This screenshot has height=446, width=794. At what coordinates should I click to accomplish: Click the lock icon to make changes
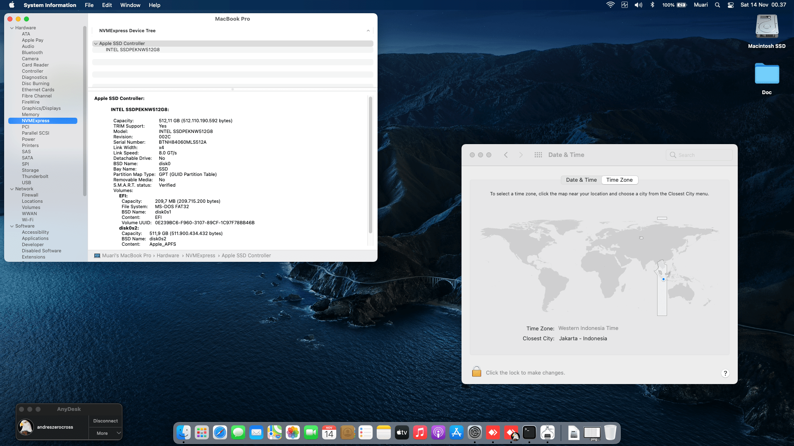coord(476,372)
